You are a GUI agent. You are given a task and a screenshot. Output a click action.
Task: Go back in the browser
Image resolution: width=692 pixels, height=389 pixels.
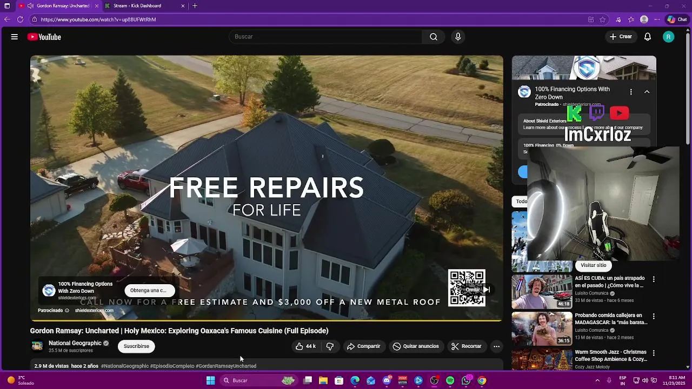6,19
